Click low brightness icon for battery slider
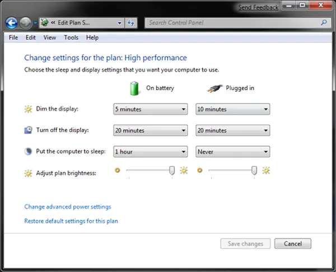Image resolution: width=336 pixels, height=272 pixels. [118, 170]
